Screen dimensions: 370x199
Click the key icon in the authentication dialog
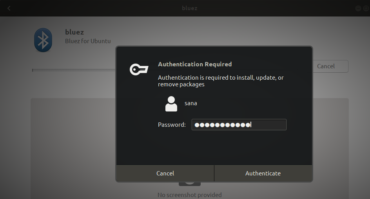[x=139, y=69]
